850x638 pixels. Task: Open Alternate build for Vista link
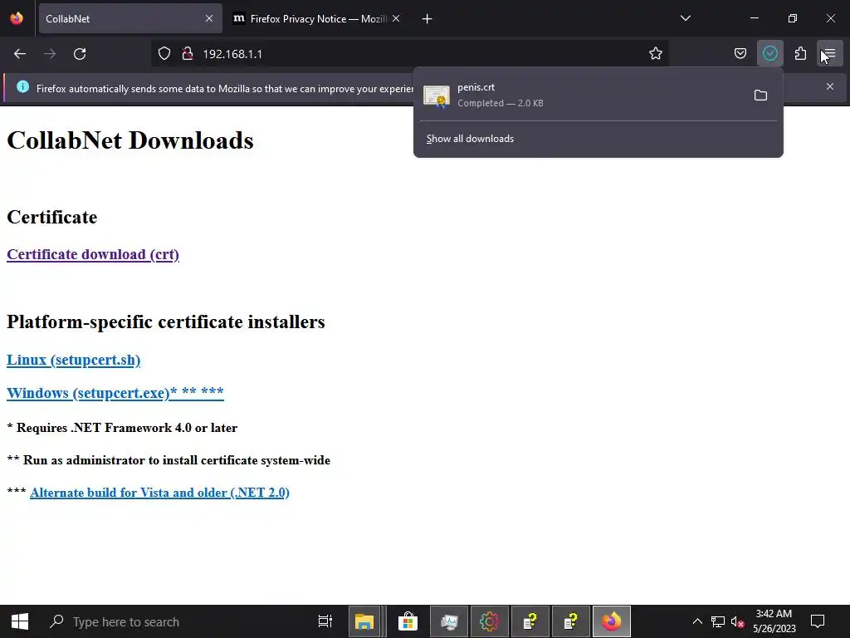pos(159,493)
